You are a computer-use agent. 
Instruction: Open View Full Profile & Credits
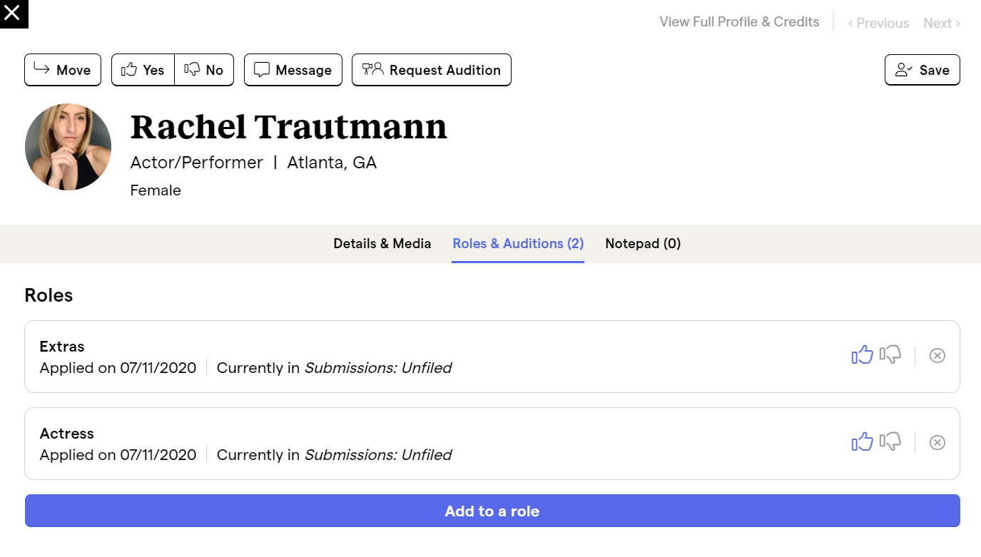pos(739,21)
